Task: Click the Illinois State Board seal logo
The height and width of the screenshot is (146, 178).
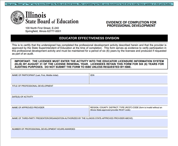Action: pos(17,18)
